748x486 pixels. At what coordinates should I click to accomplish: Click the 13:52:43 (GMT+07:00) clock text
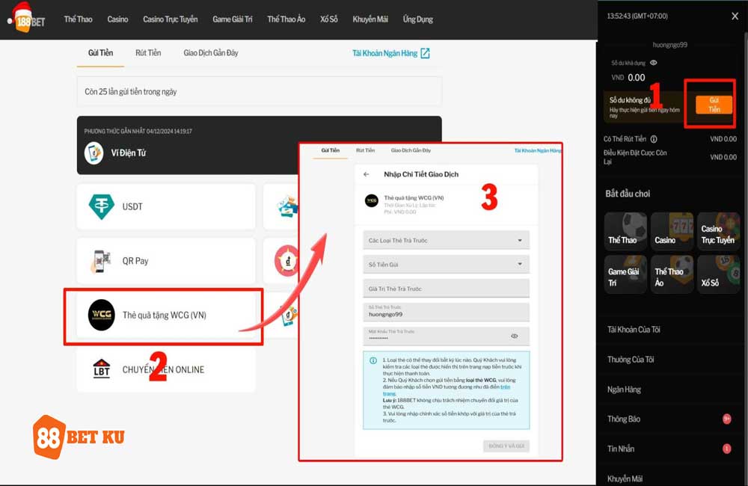tap(637, 16)
